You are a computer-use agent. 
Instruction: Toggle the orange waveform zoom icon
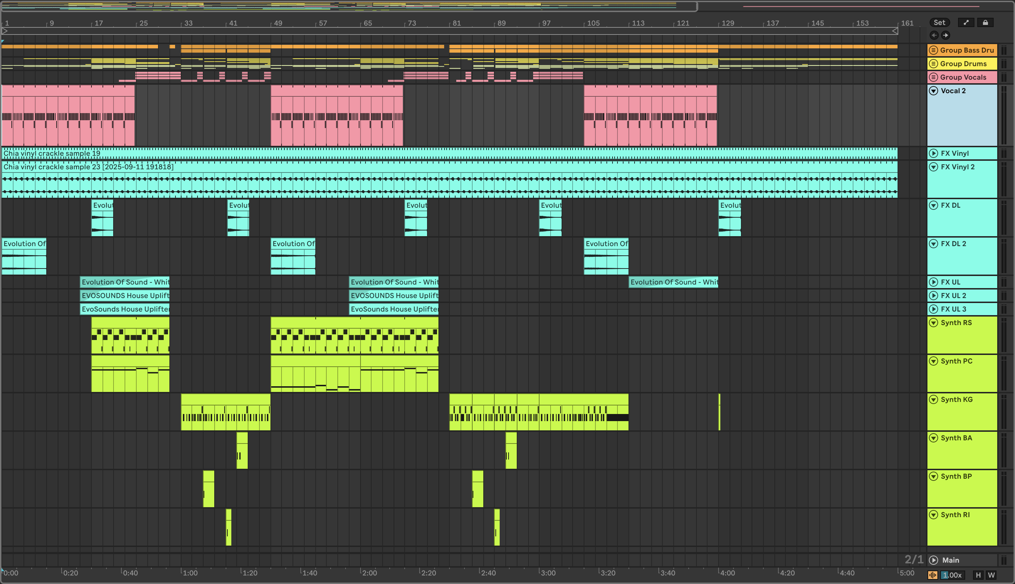(932, 575)
